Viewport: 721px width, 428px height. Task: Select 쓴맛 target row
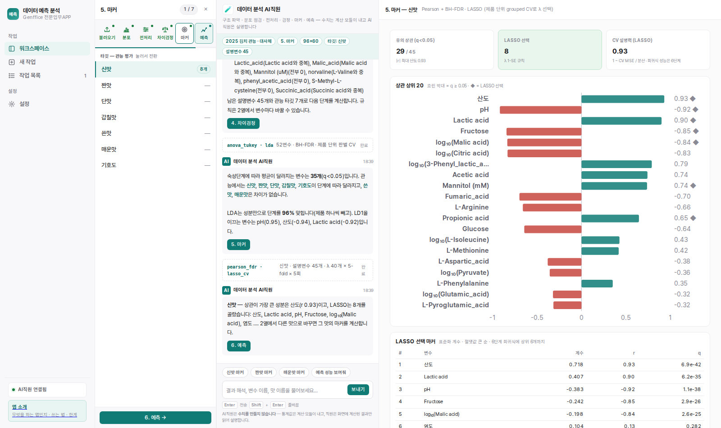(155, 133)
